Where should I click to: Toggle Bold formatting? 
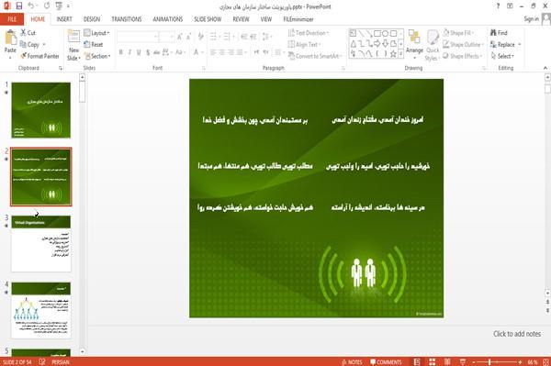121,52
